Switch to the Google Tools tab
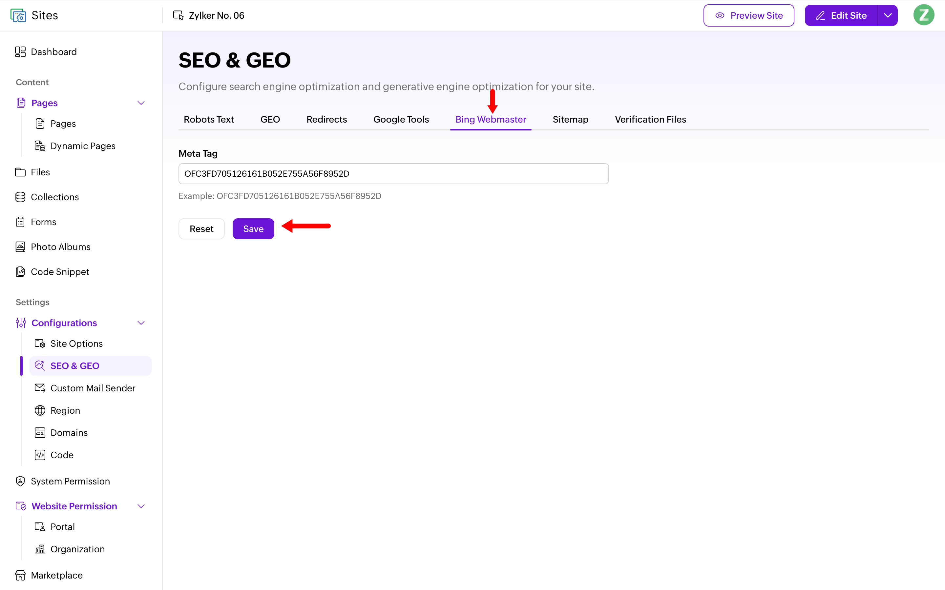 (401, 119)
